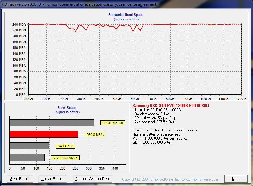
Task: Click the Sequential Read Speed chart title
Action: (x=126, y=15)
